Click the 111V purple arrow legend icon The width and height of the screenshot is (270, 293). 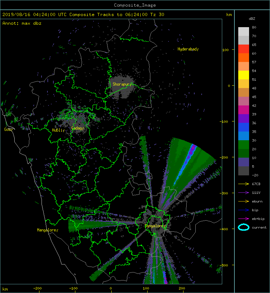tap(243, 193)
